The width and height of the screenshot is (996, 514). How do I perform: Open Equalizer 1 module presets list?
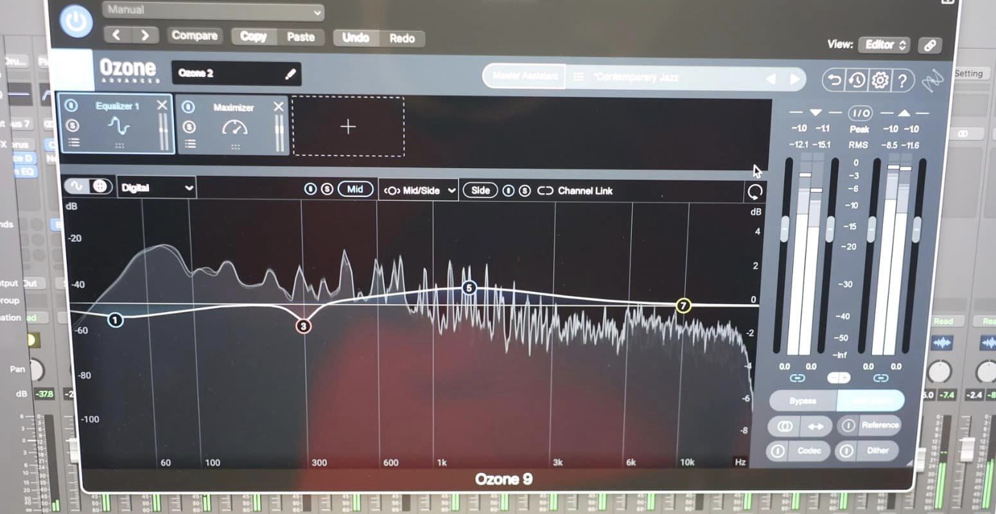[x=73, y=142]
